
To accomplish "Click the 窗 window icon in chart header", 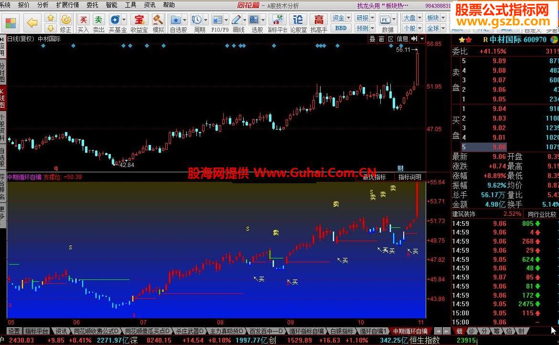I will point(381,39).
